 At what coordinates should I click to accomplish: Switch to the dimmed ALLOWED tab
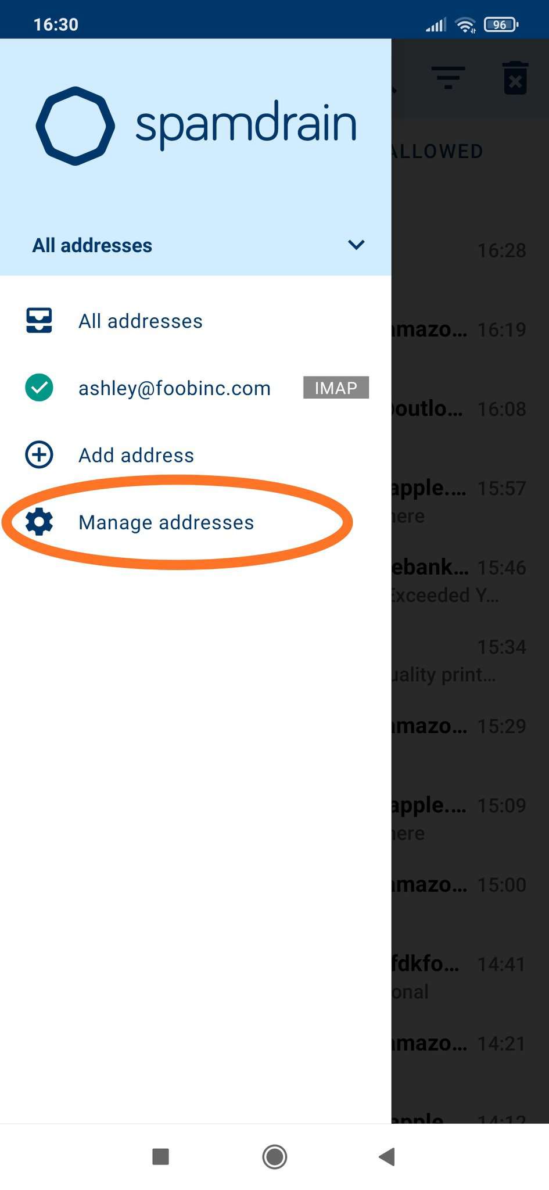click(x=436, y=152)
